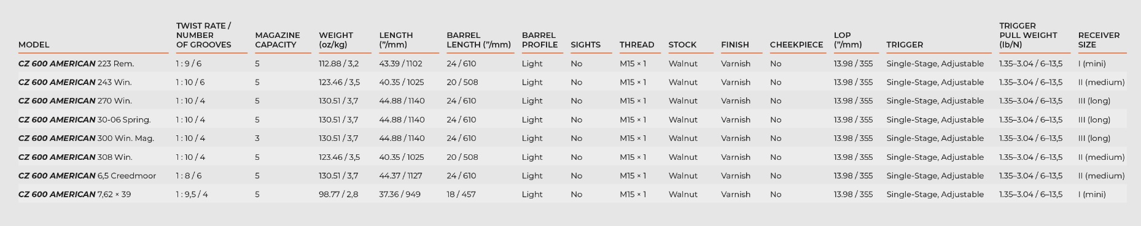This screenshot has height=226, width=1141.
Task: Click the RECEIVER SIZE column header
Action: click(x=1099, y=40)
